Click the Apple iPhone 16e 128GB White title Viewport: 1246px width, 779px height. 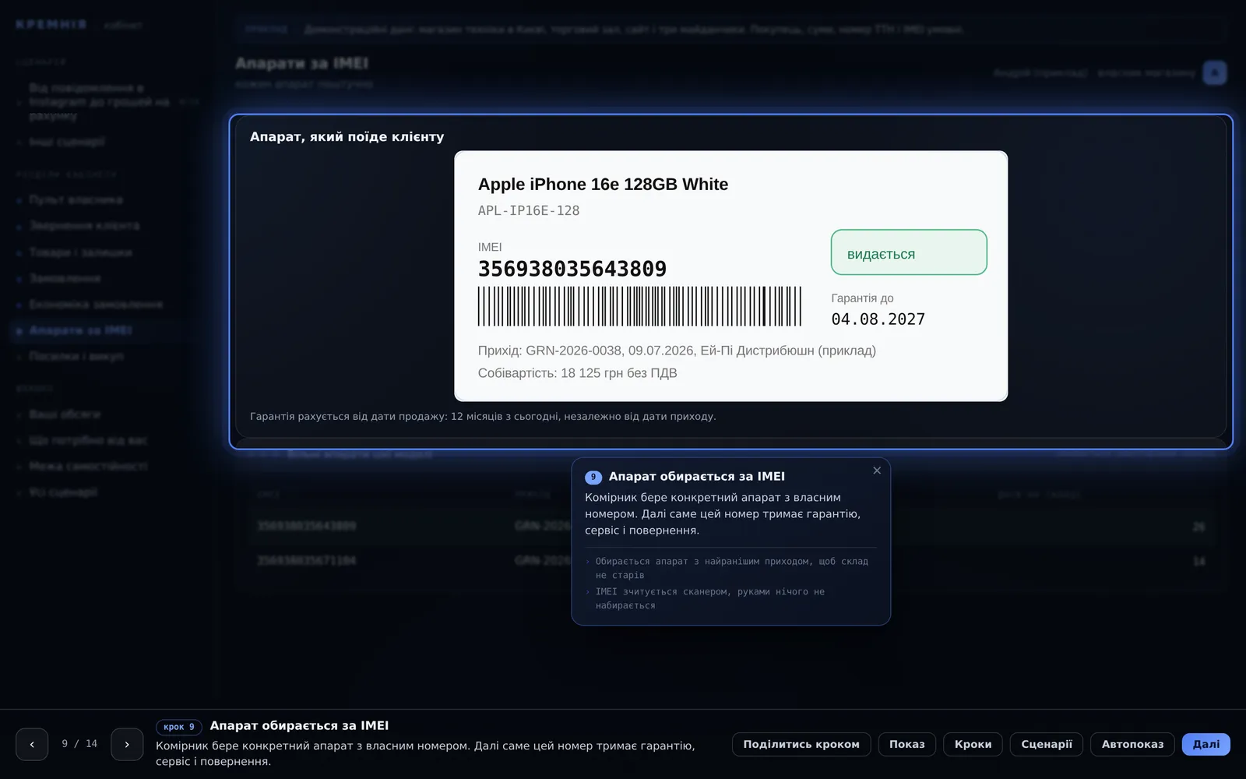coord(603,185)
